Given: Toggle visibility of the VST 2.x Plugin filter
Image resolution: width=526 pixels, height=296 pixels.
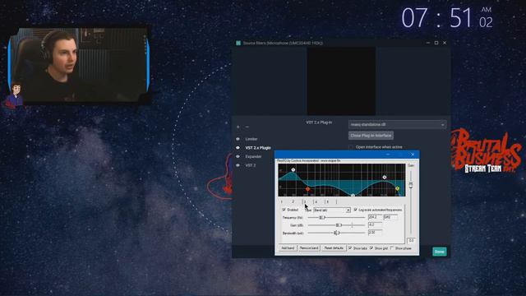Looking at the screenshot, I should click(x=238, y=148).
